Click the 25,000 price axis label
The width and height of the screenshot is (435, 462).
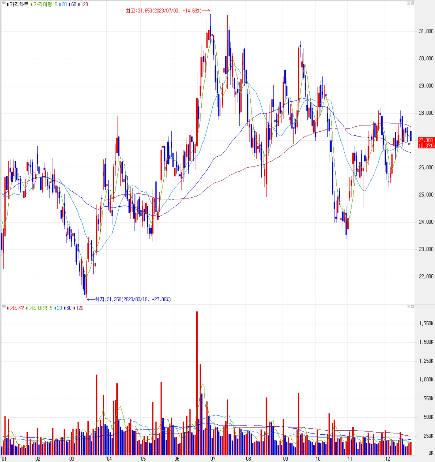coord(426,195)
